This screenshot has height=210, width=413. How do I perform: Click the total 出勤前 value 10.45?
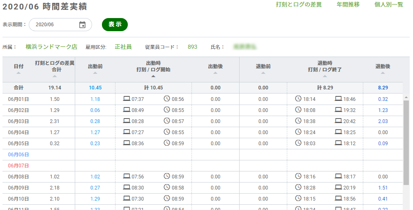pos(95,88)
